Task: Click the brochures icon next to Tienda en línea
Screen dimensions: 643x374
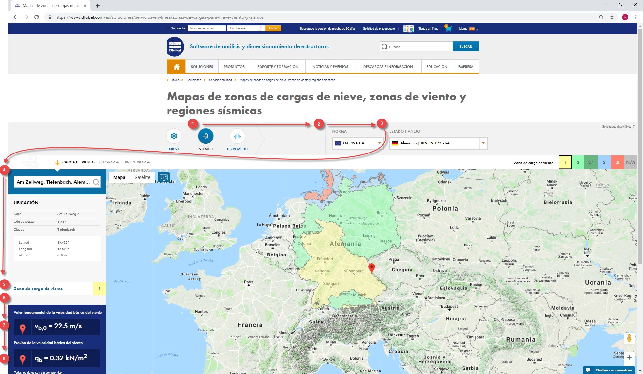Action: [x=409, y=28]
